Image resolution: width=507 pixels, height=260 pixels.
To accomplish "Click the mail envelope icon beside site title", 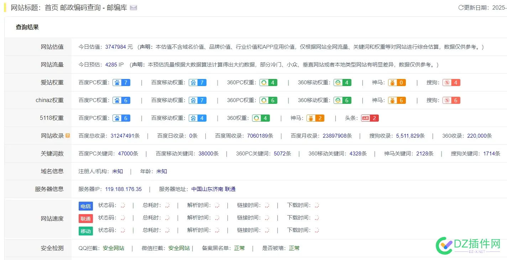I will (x=134, y=8).
